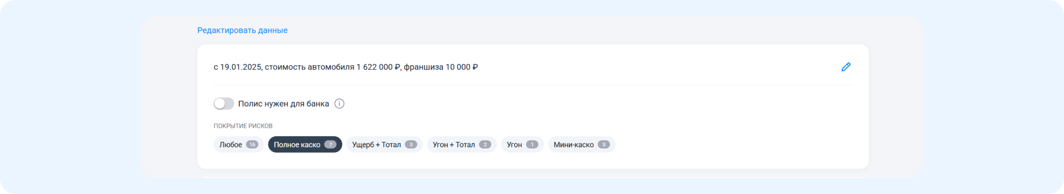The image size is (1064, 194).
Task: Select "Полное каско" coverage filter
Action: pyautogui.click(x=305, y=144)
